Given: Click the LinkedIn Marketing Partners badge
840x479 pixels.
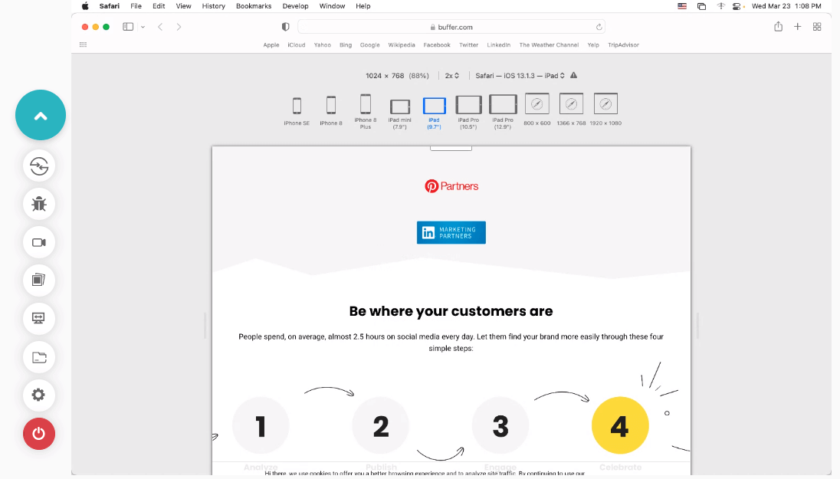Looking at the screenshot, I should [451, 232].
